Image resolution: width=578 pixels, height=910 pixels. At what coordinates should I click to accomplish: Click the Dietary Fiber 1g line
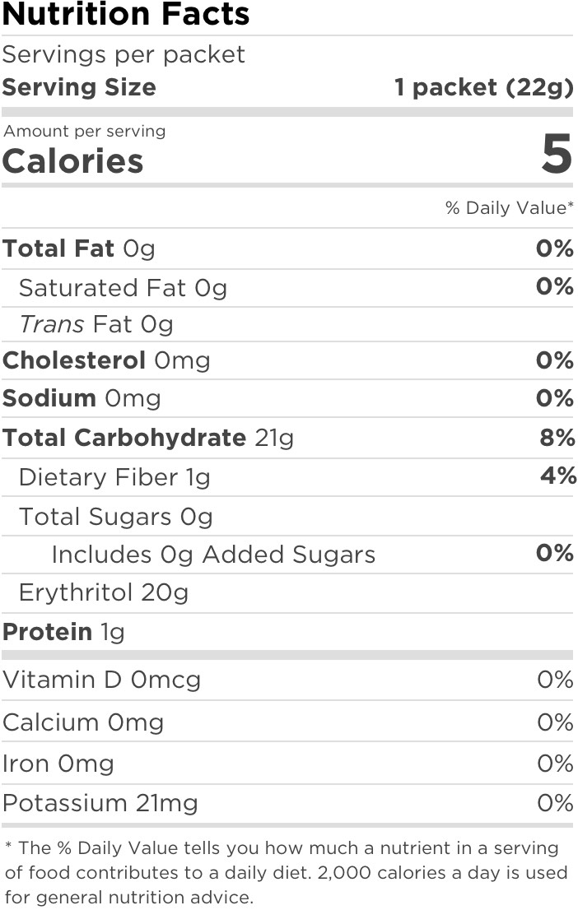pos(114,477)
